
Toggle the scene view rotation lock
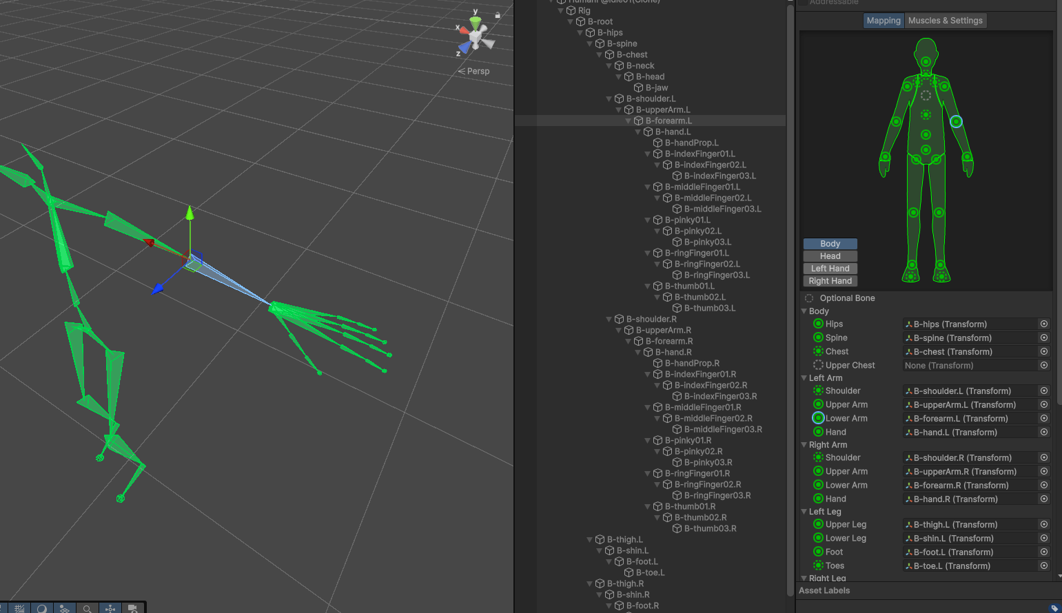coord(498,14)
